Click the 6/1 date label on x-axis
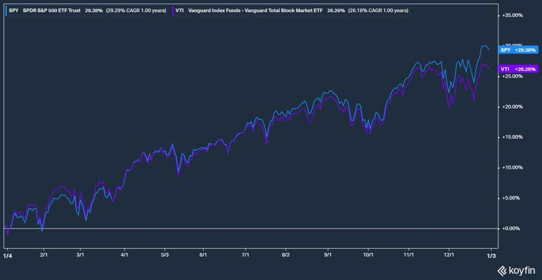The image size is (542, 280). click(203, 255)
